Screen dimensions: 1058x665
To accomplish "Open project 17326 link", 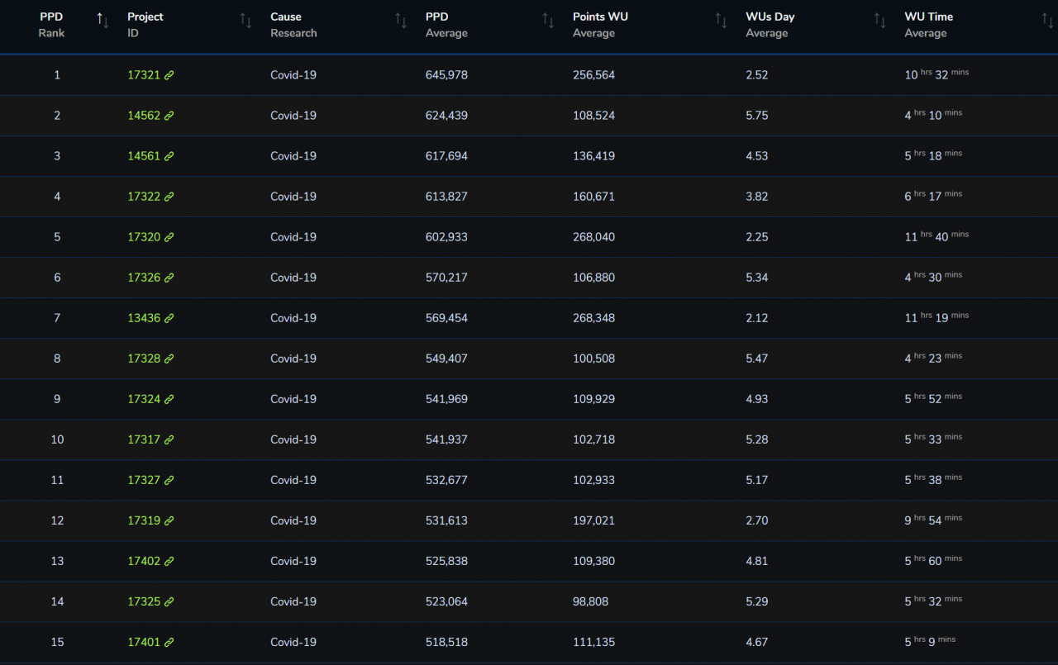I will click(x=144, y=278).
